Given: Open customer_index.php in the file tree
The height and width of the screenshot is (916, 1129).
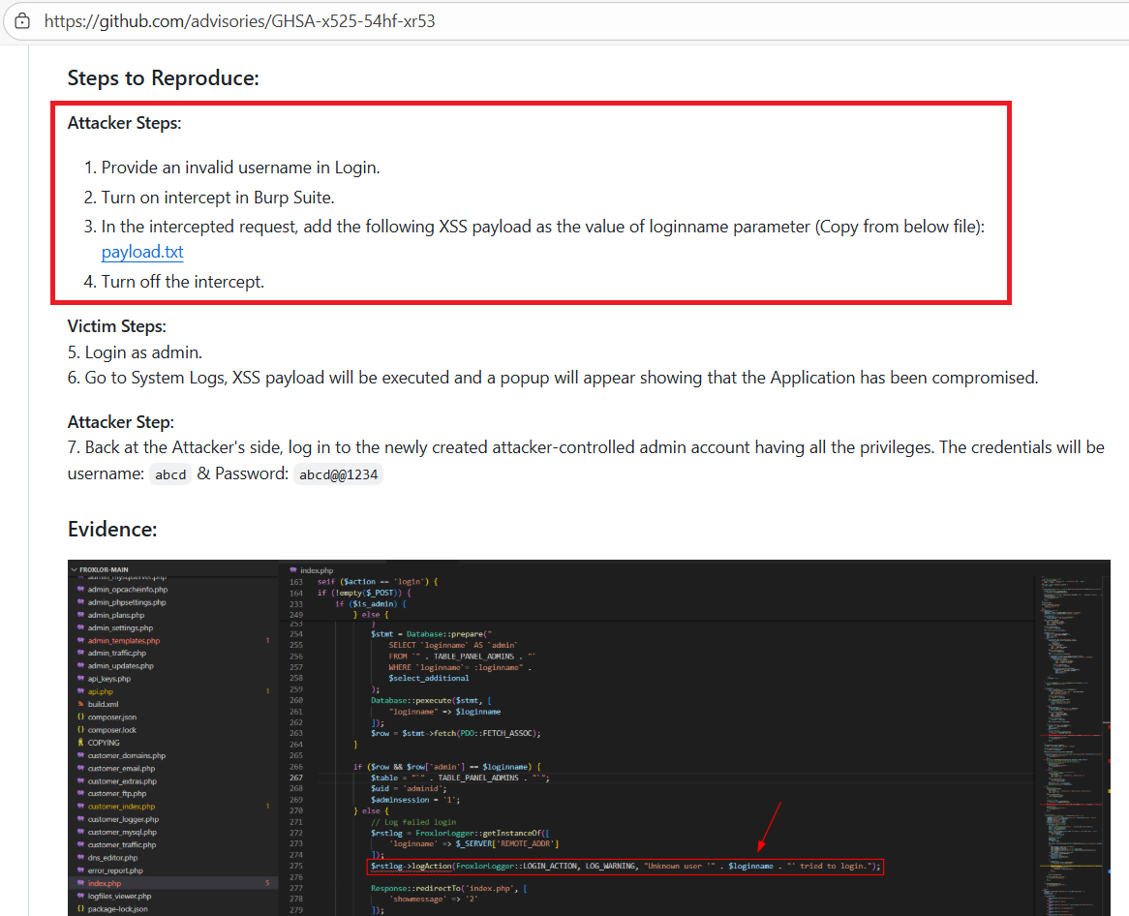Looking at the screenshot, I should tap(121, 807).
